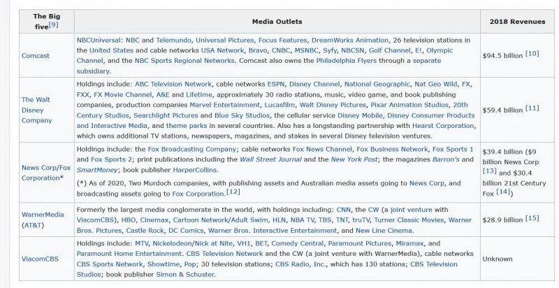Viewport: 559px width, 288px height.
Task: Open the New York Post link
Action: point(354,159)
